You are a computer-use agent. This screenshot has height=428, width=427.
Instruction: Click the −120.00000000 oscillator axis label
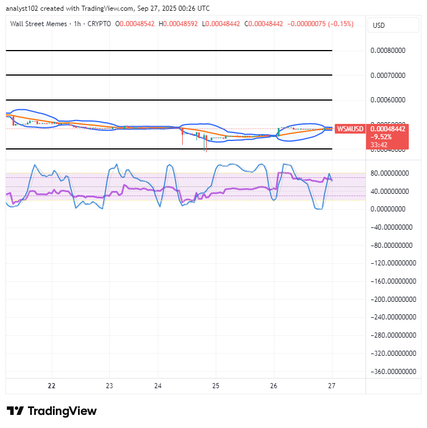point(393,263)
